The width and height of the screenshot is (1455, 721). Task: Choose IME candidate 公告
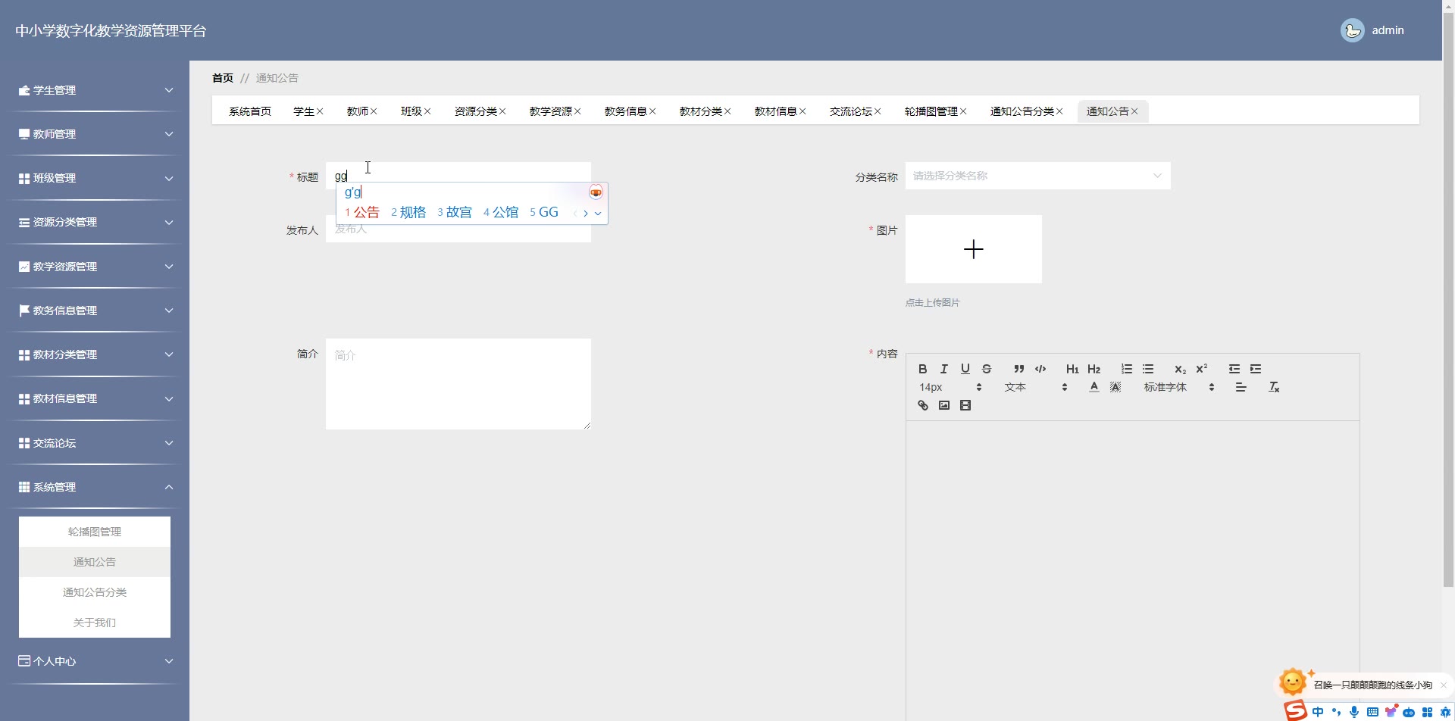point(362,213)
